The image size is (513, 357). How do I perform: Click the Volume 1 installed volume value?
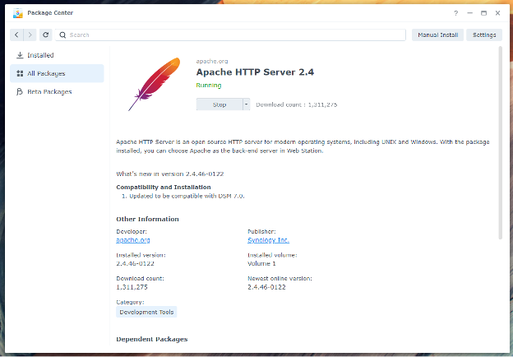pyautogui.click(x=261, y=263)
